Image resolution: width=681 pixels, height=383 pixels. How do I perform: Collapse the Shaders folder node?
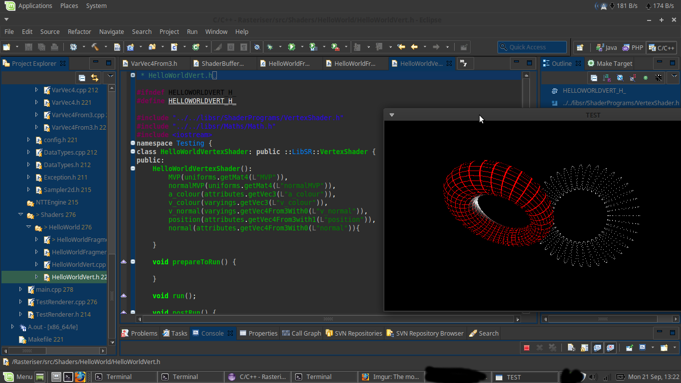pyautogui.click(x=20, y=214)
